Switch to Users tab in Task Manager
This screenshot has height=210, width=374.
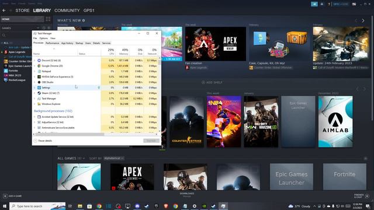[x=88, y=43]
